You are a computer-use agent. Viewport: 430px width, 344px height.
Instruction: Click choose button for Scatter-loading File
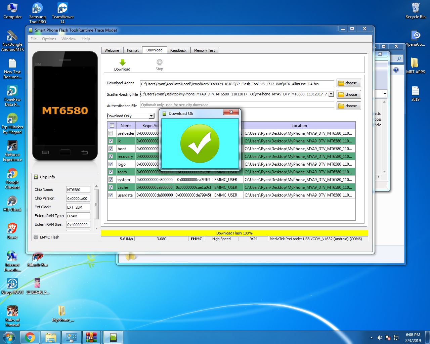[x=349, y=94]
